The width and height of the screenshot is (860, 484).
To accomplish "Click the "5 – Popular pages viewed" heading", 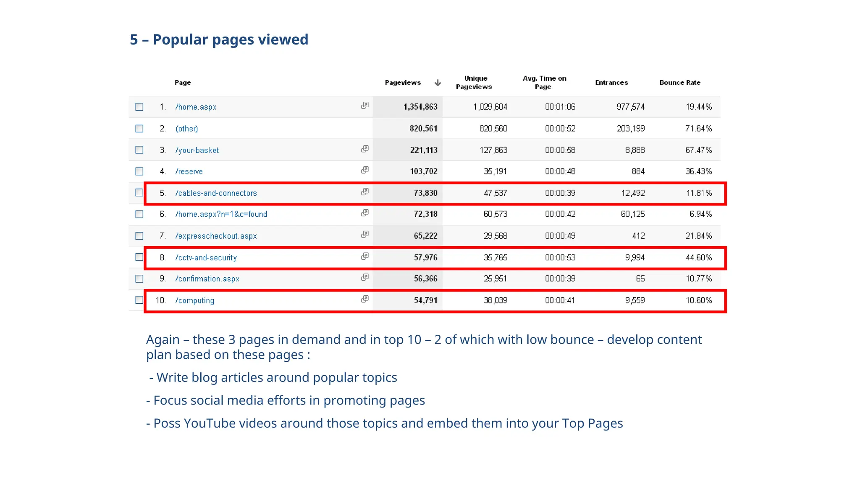I will 219,39.
